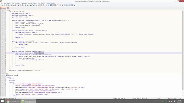The width and height of the screenshot is (184, 103).
Task: Toggle Show All Characters in toolbar
Action: tap(49, 5)
